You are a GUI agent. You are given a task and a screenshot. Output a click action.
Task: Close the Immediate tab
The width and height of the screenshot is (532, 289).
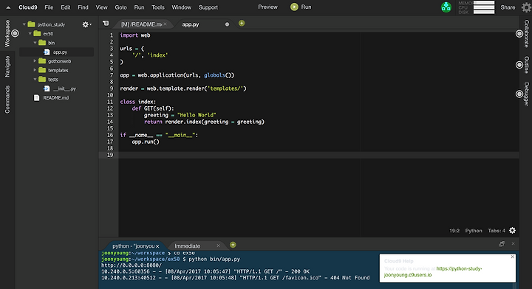pos(218,246)
